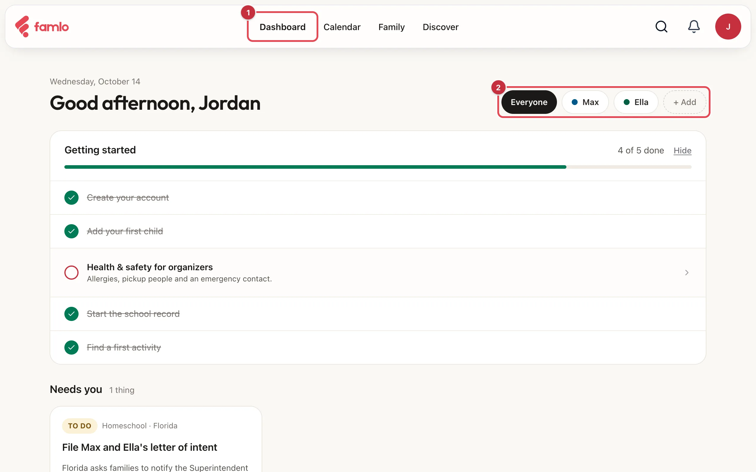This screenshot has width=756, height=472.
Task: Toggle the Find a first activity checkmark
Action: (71, 348)
